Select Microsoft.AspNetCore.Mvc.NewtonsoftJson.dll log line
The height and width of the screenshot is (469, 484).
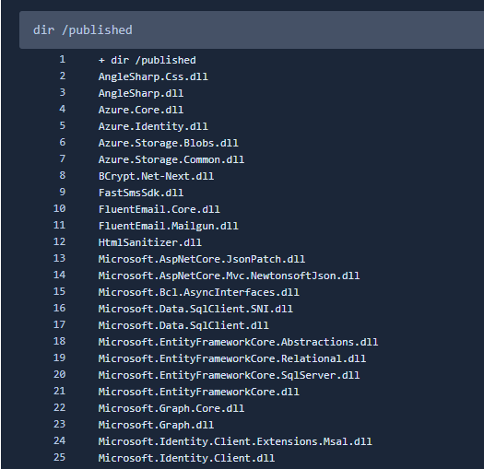229,276
